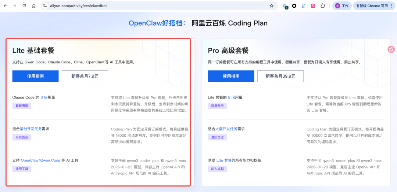Image resolution: width=397 pixels, height=192 pixels.
Task: Open the 工作 Chrome profile button
Action: pyautogui.click(x=342, y=6)
